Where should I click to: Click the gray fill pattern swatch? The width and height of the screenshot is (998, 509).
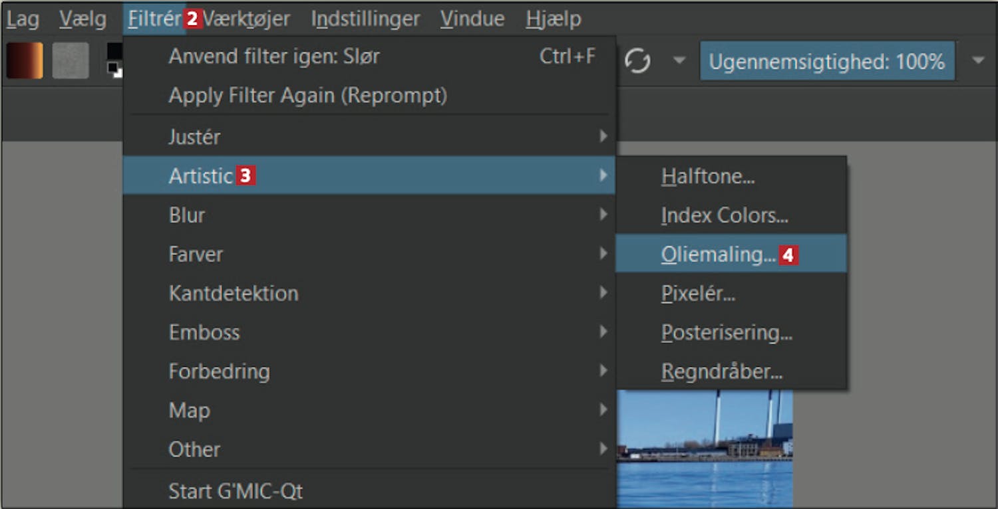click(x=71, y=60)
